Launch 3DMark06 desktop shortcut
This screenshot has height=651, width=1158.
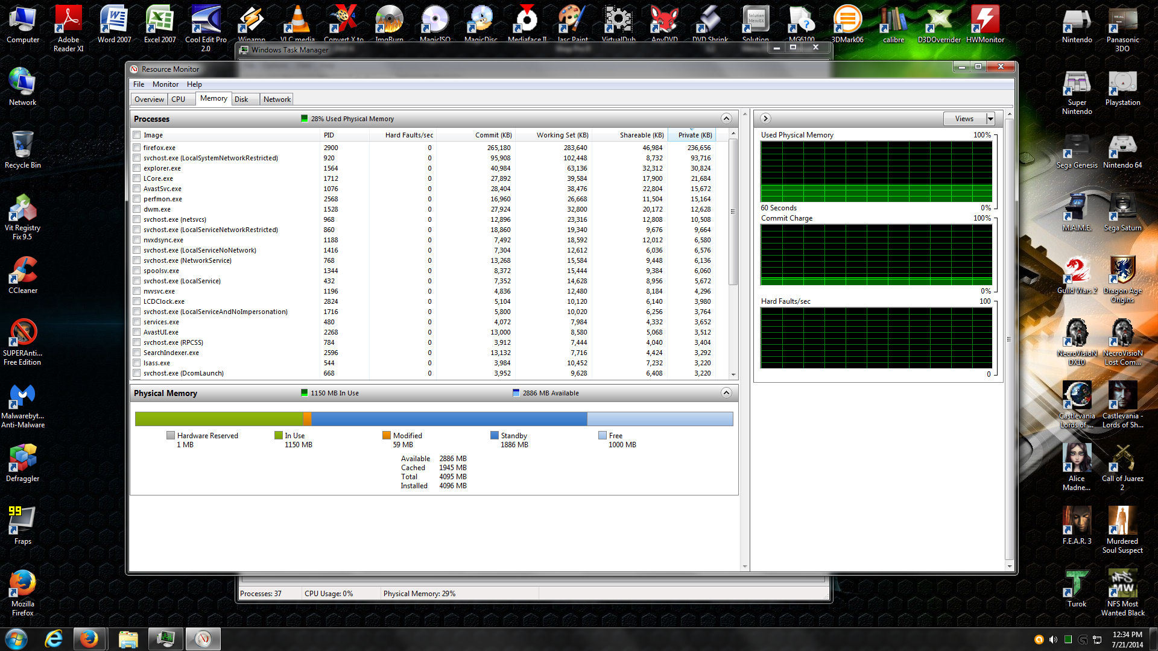847,24
